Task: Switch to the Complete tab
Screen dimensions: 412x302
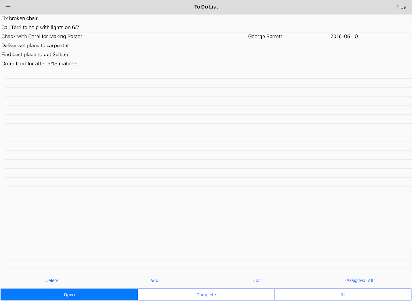Action: click(206, 295)
